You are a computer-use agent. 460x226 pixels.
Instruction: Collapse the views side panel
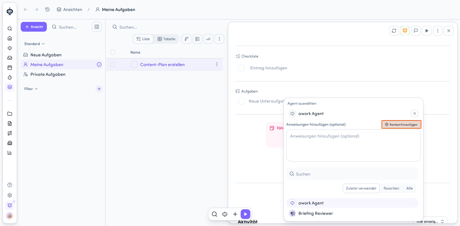tap(97, 27)
